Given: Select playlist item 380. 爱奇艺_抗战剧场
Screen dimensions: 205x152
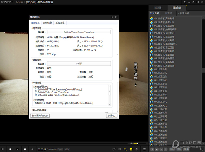Looking at the screenshot, I should 162,40.
